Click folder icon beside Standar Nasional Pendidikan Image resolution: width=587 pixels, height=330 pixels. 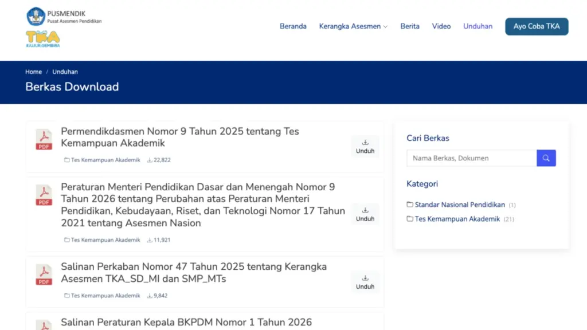410,205
